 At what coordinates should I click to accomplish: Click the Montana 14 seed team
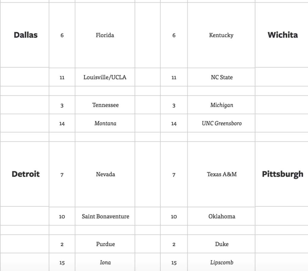click(106, 123)
